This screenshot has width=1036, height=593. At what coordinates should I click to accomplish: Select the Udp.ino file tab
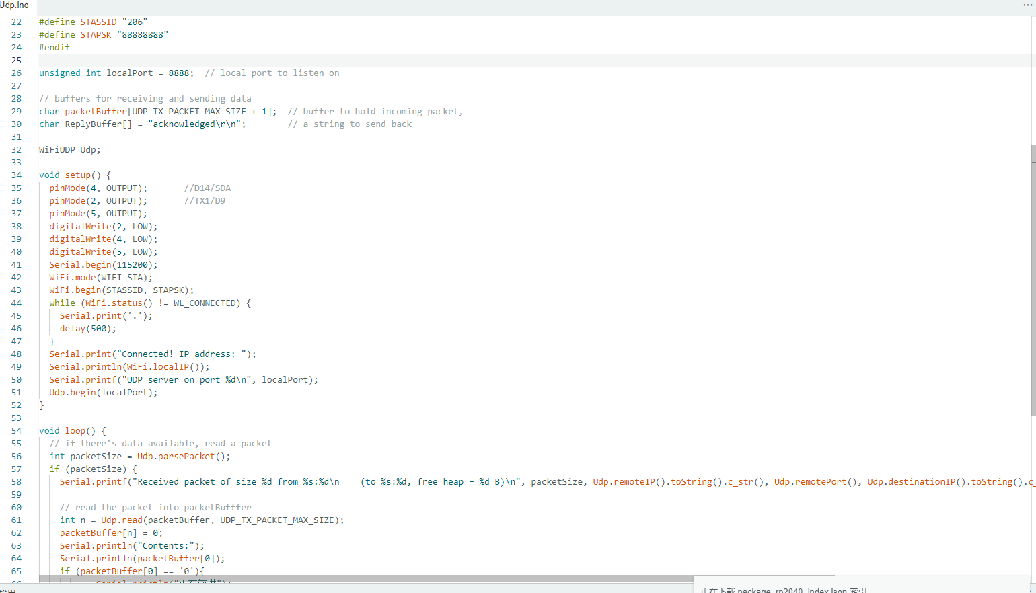(x=14, y=5)
